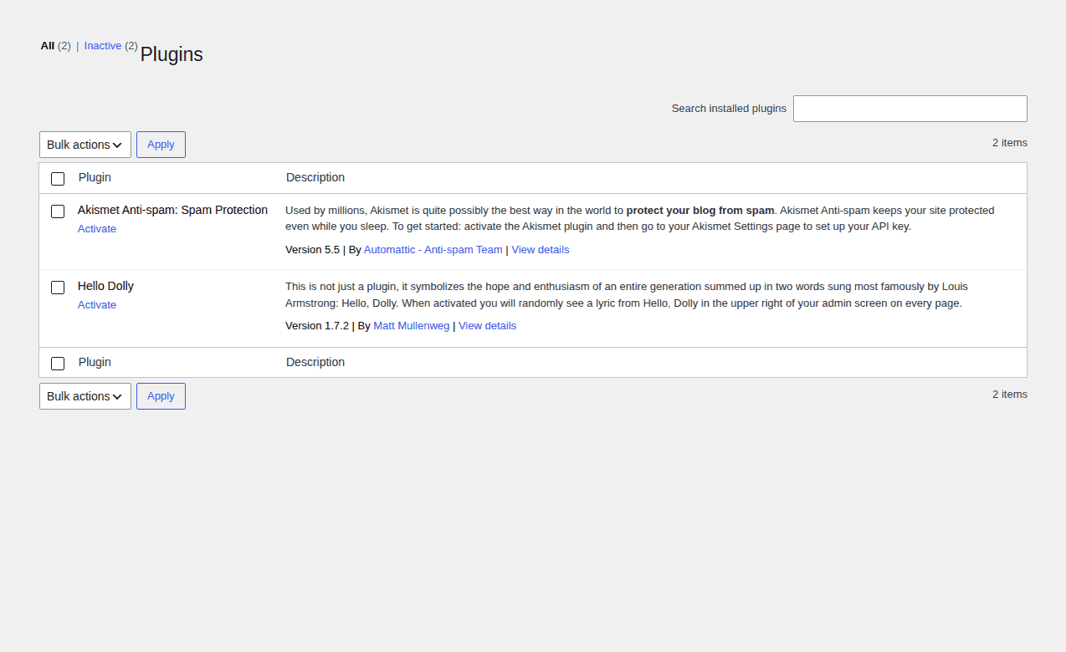Viewport: 1066px width, 652px height.
Task: Check the Akismet Anti-spam plugin checkbox
Action: pyautogui.click(x=58, y=211)
